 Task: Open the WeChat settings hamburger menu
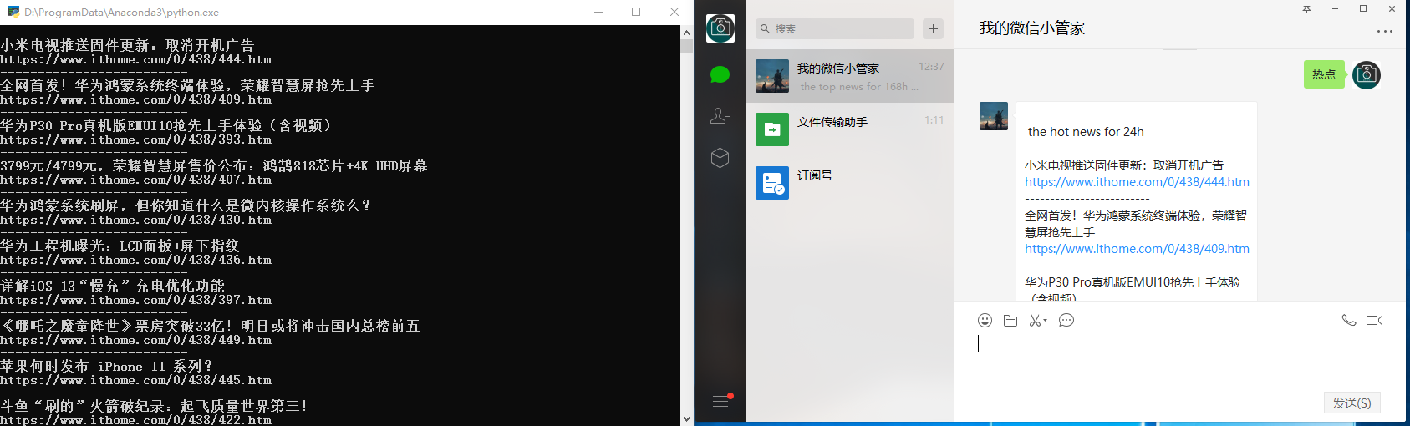(x=720, y=402)
